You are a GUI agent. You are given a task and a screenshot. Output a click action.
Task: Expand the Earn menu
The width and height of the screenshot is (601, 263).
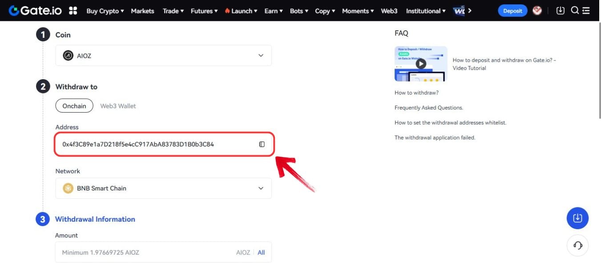273,11
